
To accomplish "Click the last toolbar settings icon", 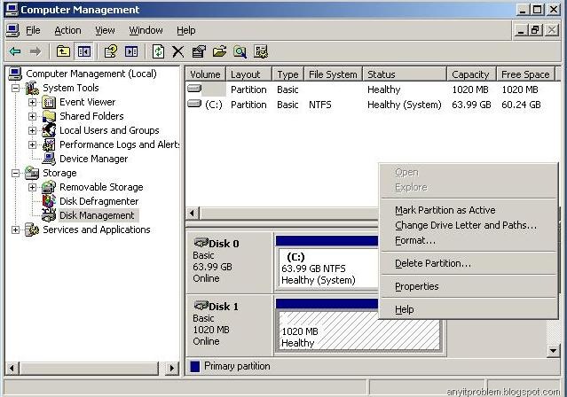I will (x=261, y=51).
